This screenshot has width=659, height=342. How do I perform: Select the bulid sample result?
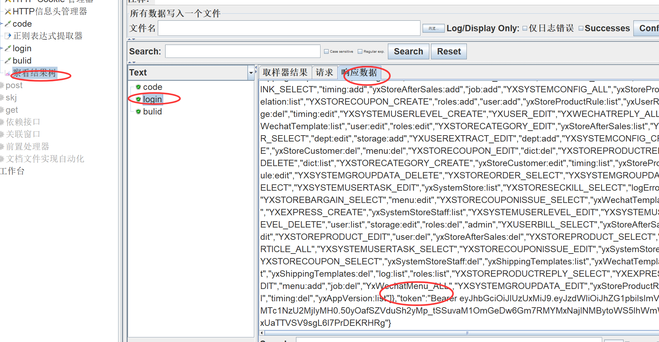coord(153,111)
